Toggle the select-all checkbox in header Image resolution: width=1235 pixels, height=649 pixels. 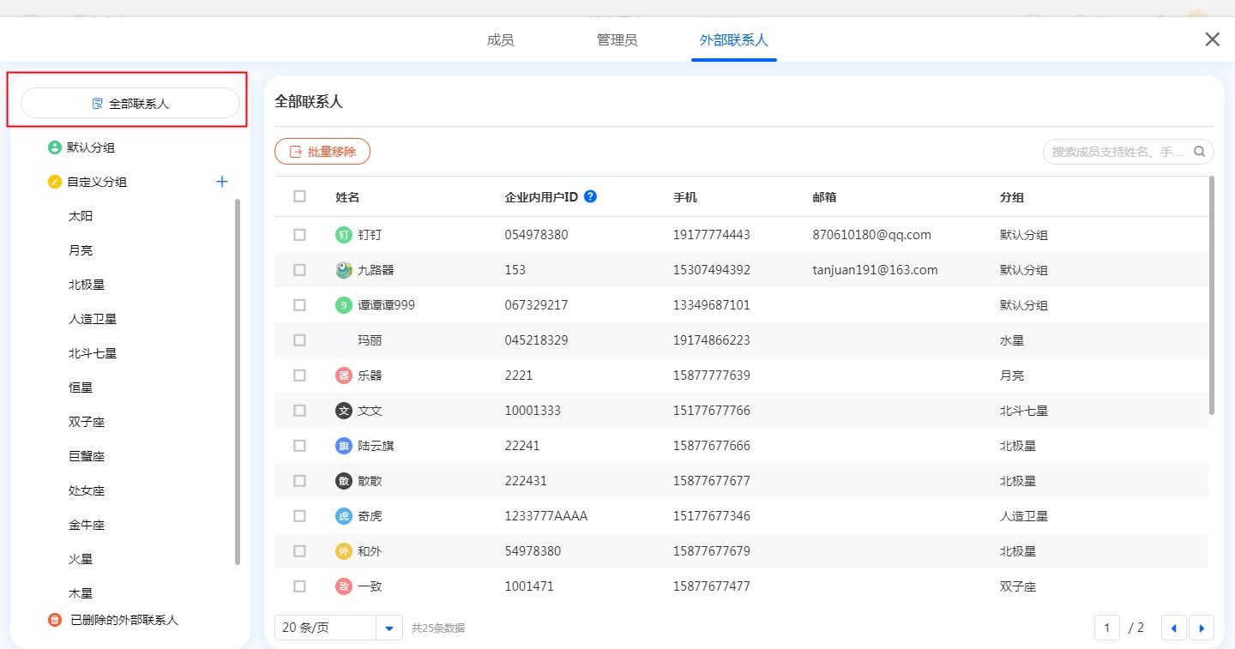pos(299,196)
